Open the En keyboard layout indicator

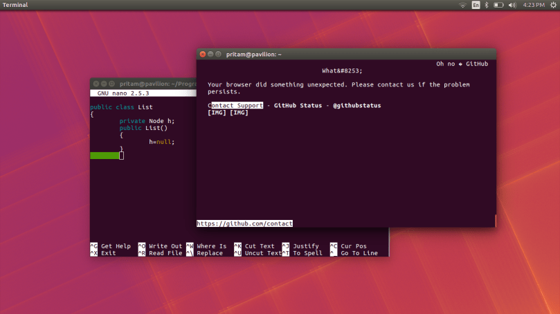pyautogui.click(x=476, y=5)
